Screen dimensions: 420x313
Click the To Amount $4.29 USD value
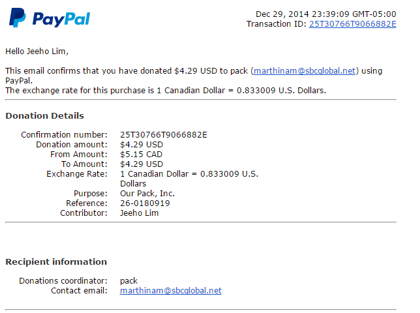click(142, 164)
